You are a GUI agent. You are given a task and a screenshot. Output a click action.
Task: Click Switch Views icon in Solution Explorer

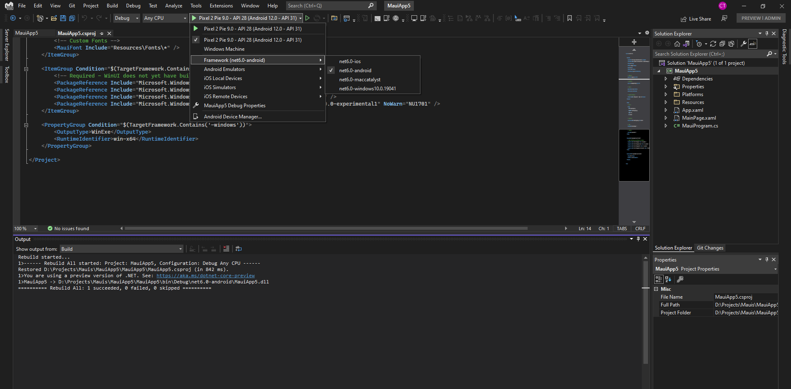click(686, 44)
